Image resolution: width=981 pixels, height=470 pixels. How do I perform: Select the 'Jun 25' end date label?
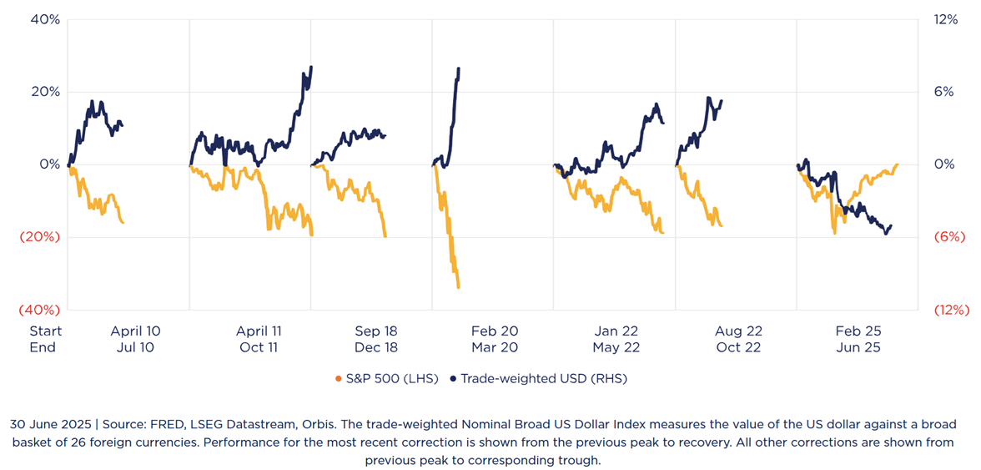point(858,347)
